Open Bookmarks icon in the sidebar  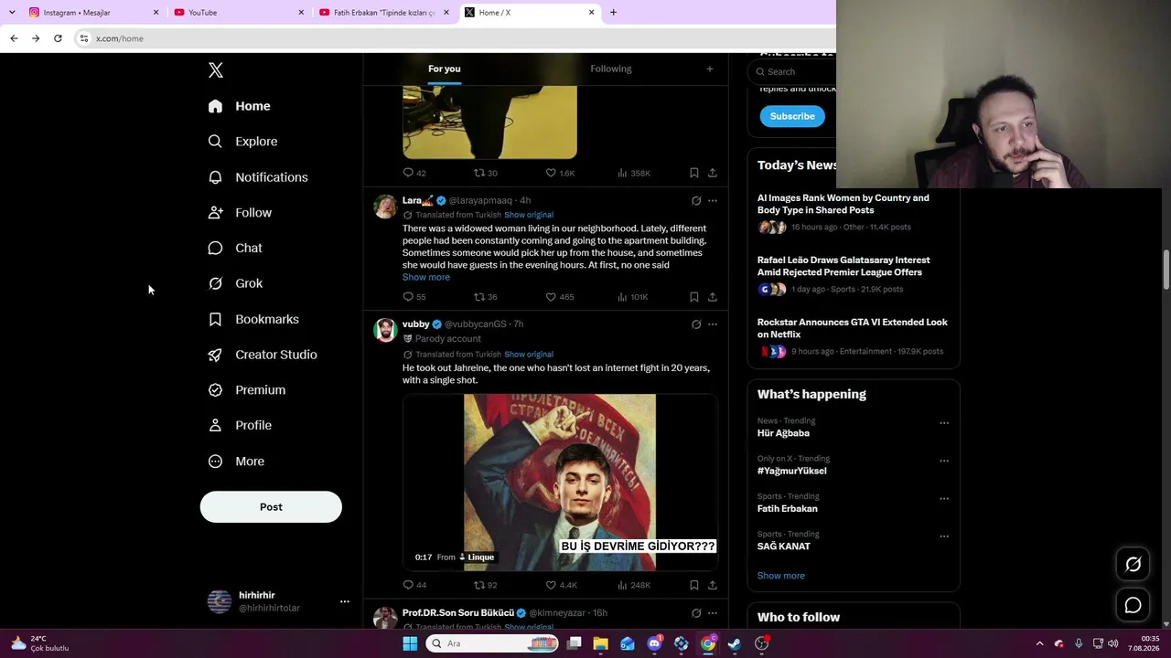(x=215, y=319)
